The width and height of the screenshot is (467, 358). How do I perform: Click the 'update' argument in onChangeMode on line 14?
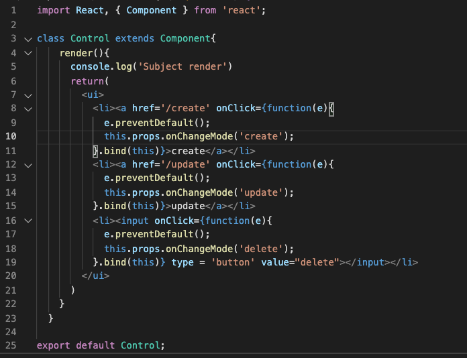260,193
